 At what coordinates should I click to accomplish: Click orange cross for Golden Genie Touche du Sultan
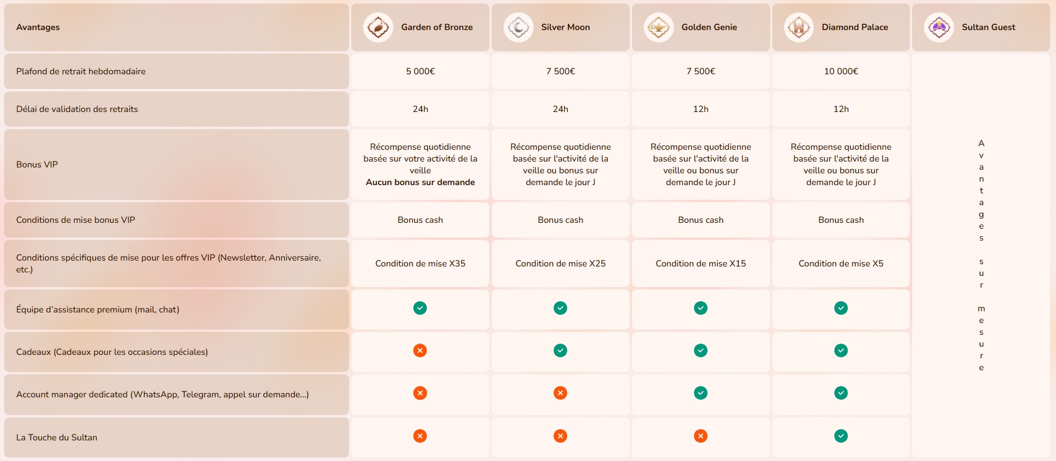700,436
